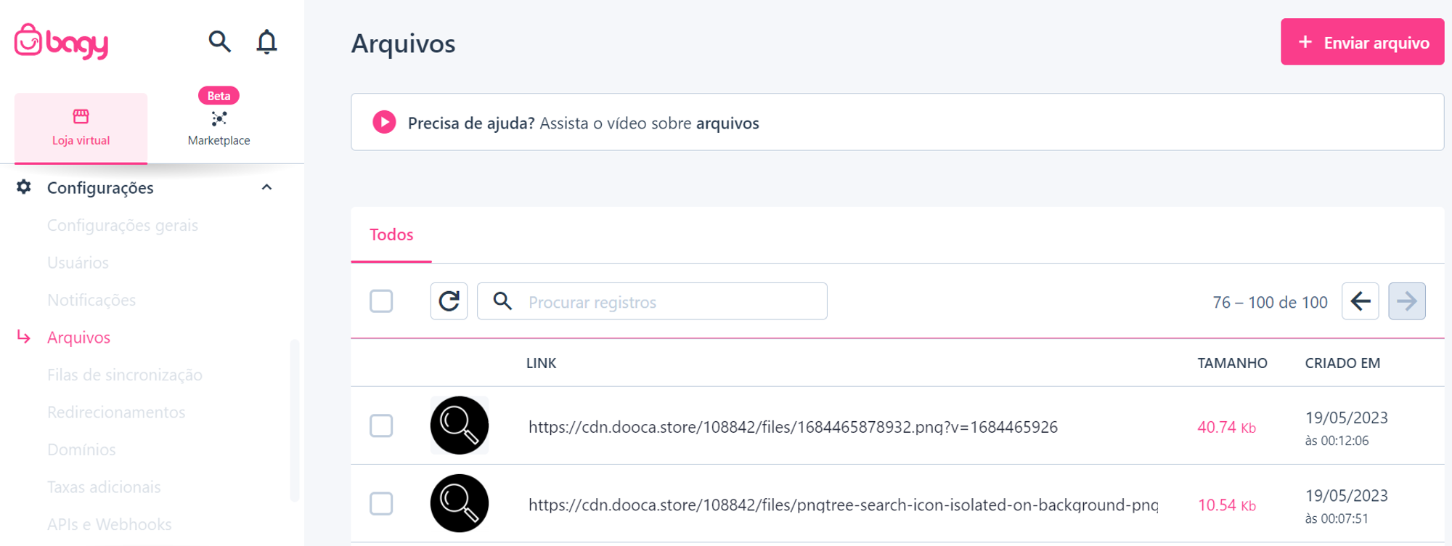Select Arquivos in the sidebar
The height and width of the screenshot is (546, 1452).
coord(78,338)
